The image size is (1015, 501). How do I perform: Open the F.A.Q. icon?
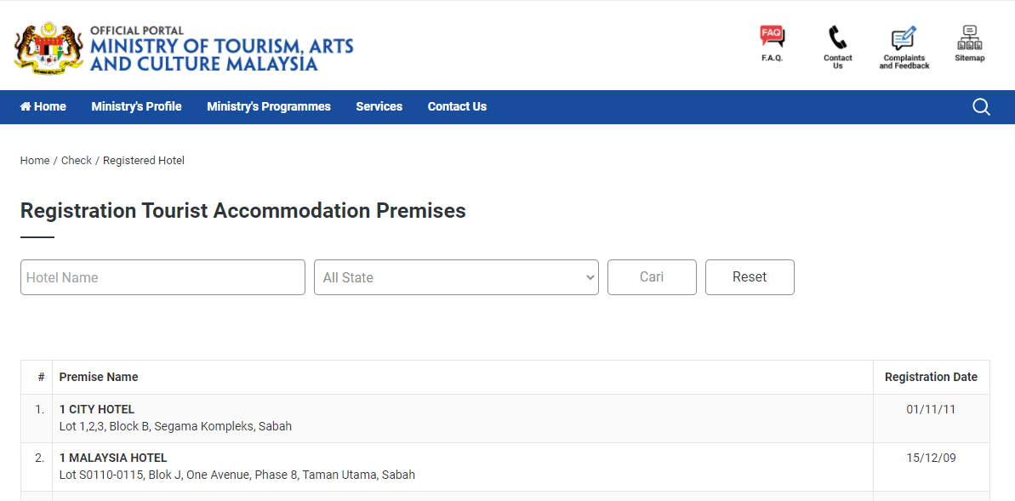click(772, 37)
